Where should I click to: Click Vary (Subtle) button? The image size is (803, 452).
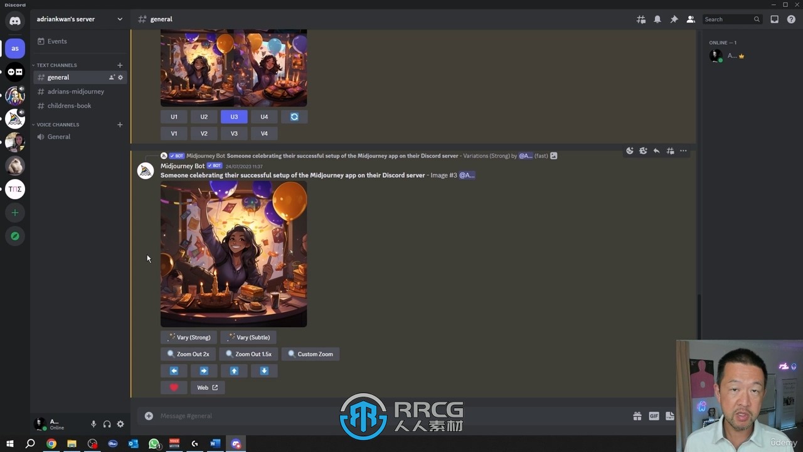(x=249, y=338)
